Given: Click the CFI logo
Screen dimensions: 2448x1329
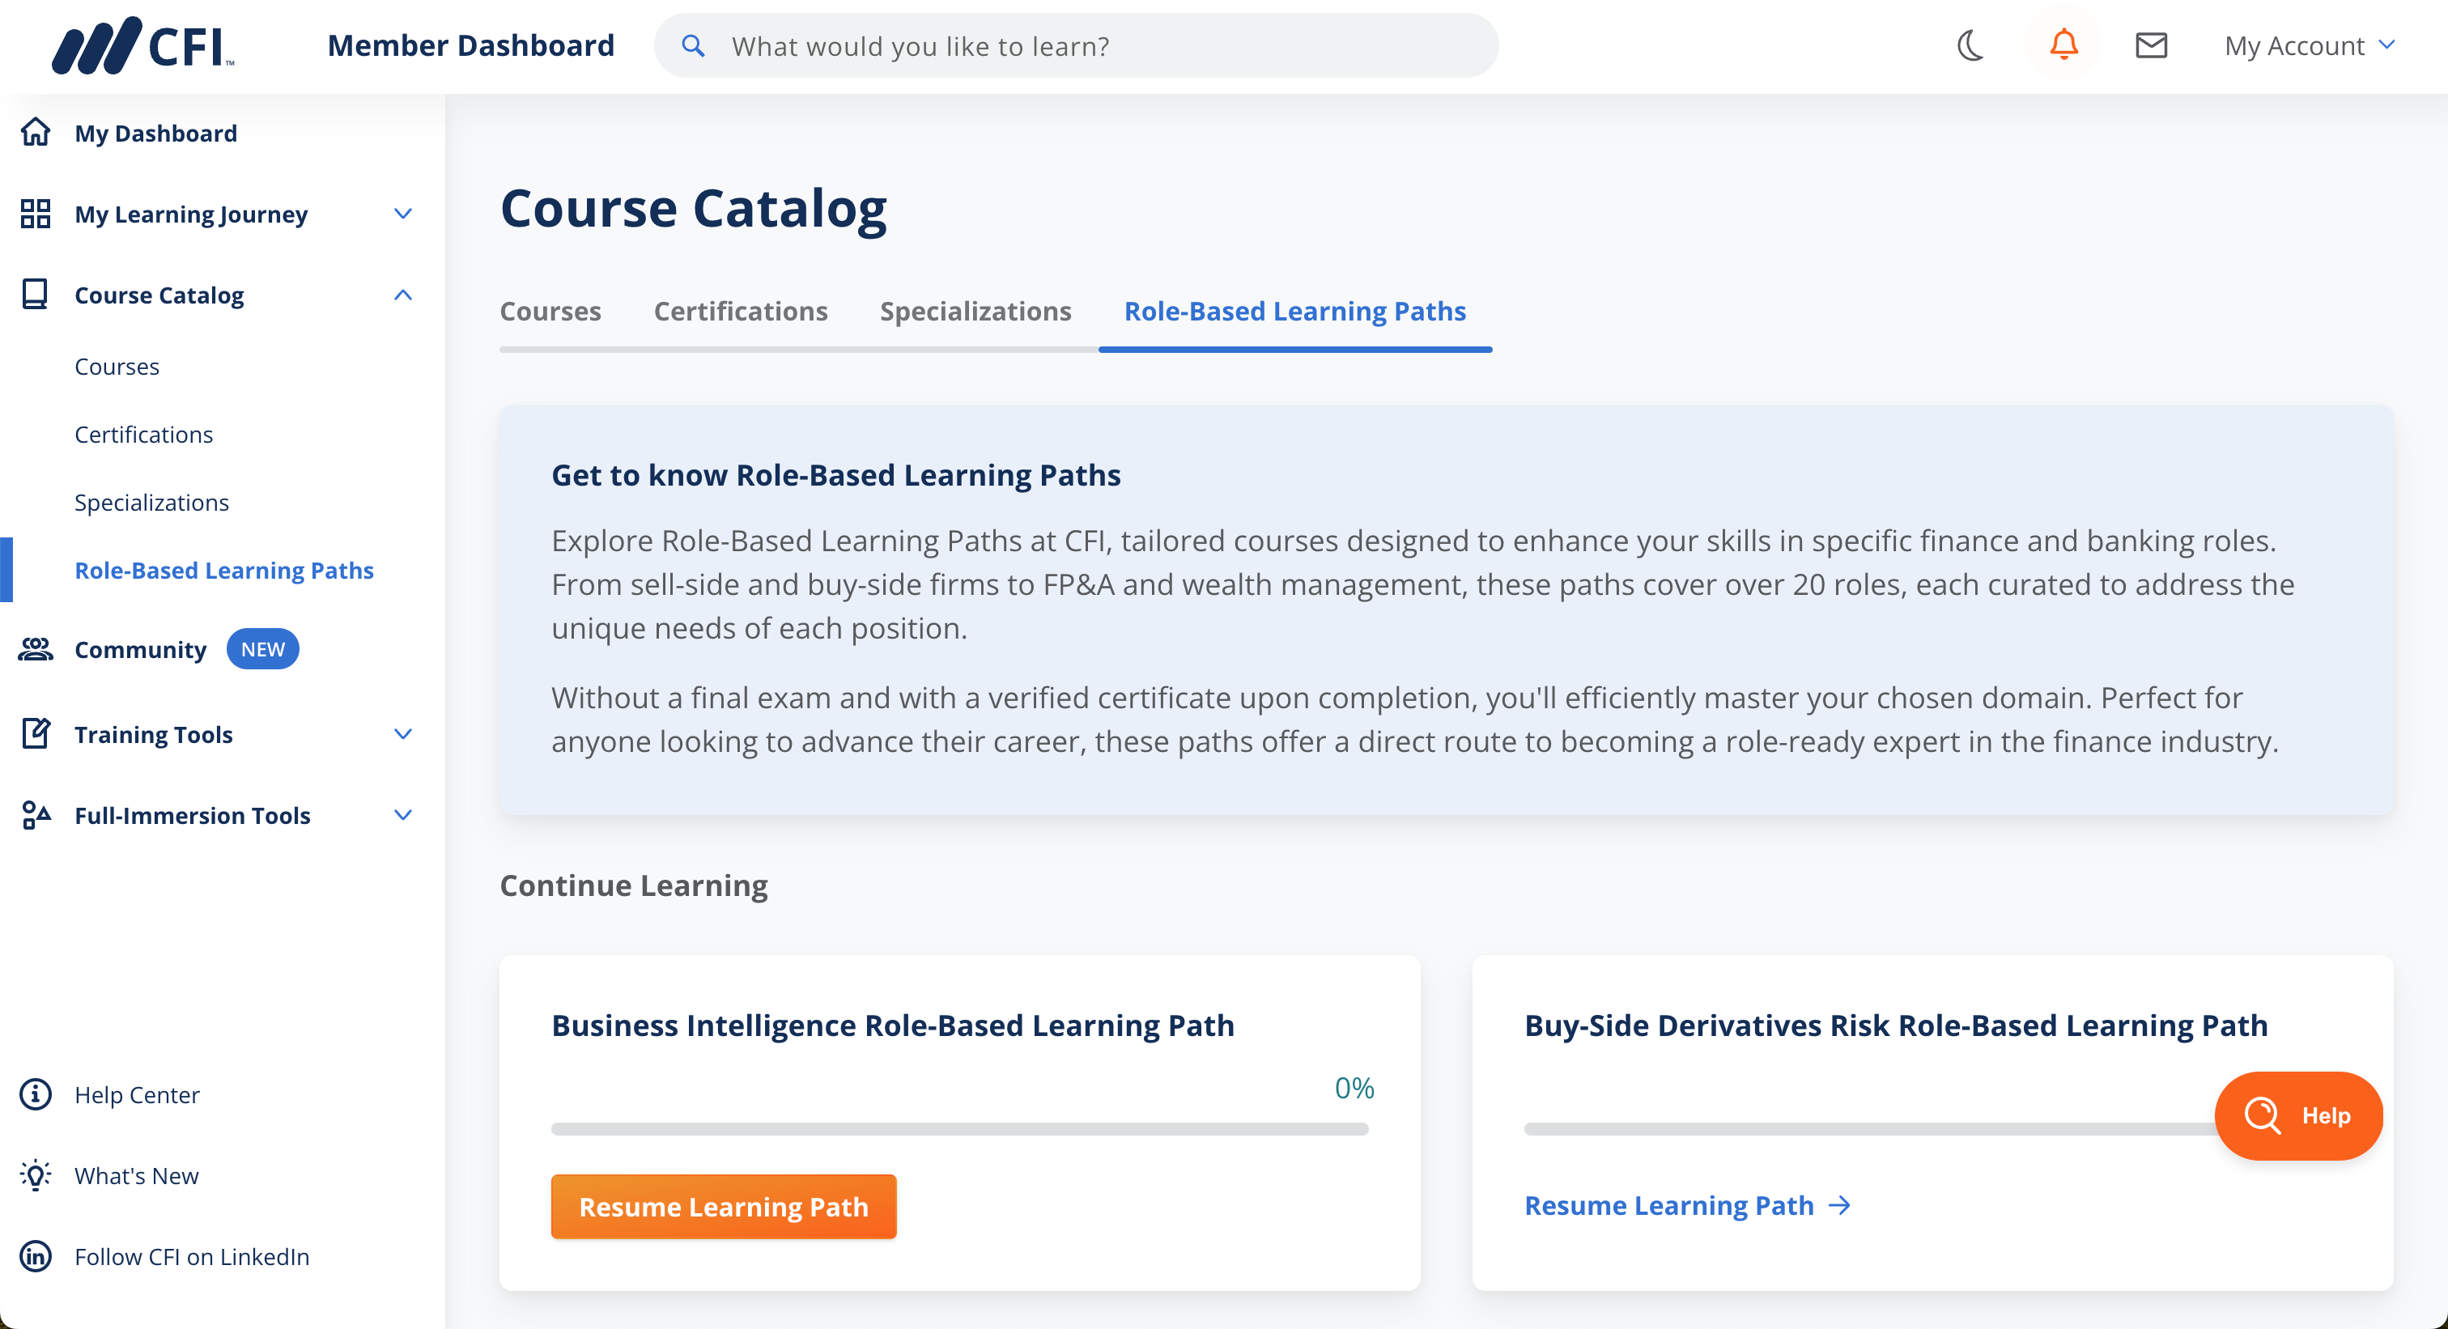Looking at the screenshot, I should [x=142, y=45].
